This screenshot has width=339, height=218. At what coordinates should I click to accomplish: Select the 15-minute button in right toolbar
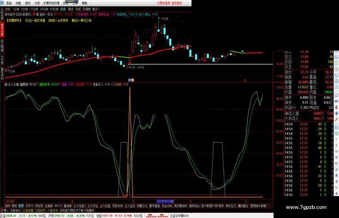[x=336, y=151]
